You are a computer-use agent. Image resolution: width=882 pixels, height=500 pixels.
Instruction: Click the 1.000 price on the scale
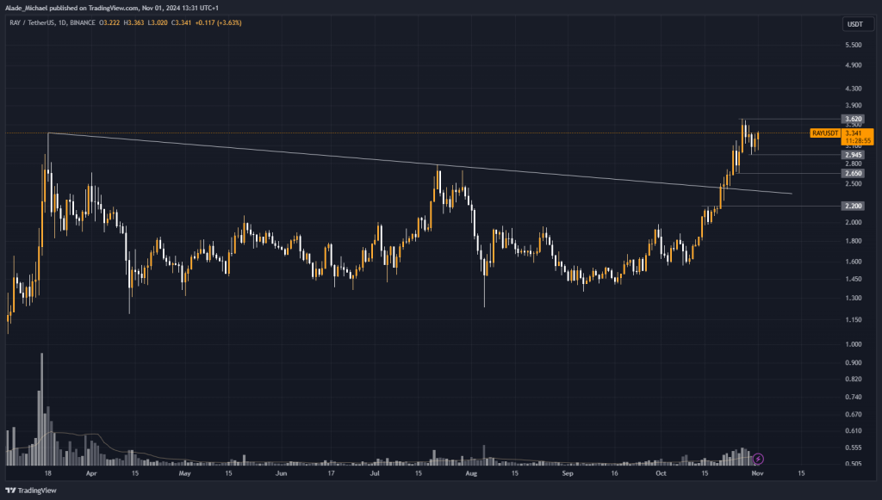click(x=852, y=344)
